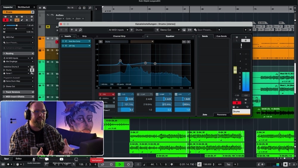
Task: Open Stereo Out output dropdown in channel settings
Action: (170, 30)
